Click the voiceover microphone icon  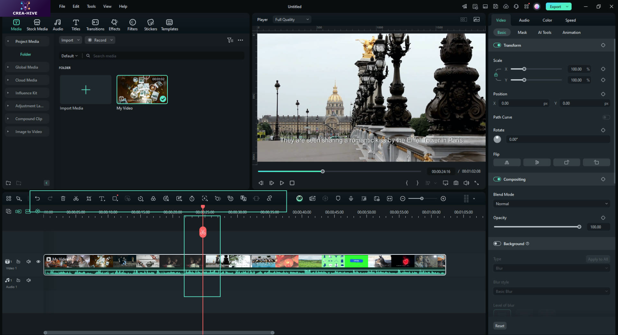(x=351, y=199)
